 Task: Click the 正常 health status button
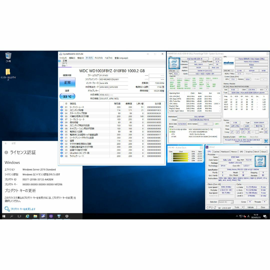pos(67,82)
